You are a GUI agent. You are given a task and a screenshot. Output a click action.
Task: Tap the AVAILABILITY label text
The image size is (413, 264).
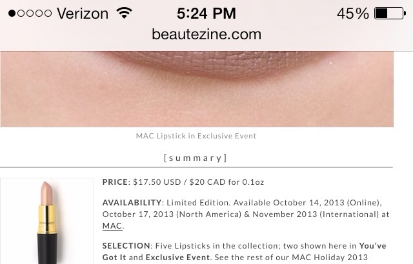point(132,203)
